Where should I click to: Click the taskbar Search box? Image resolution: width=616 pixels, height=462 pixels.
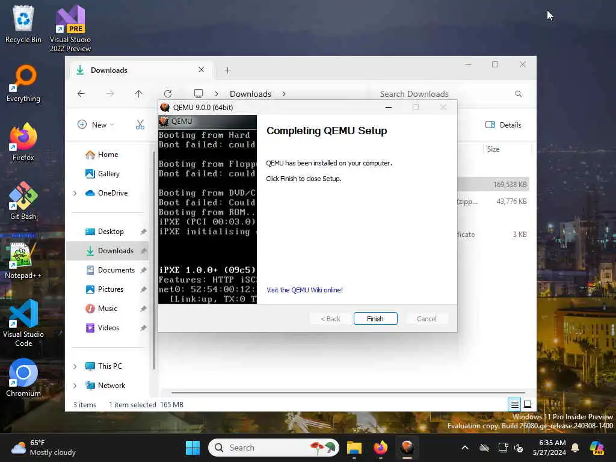point(274,448)
